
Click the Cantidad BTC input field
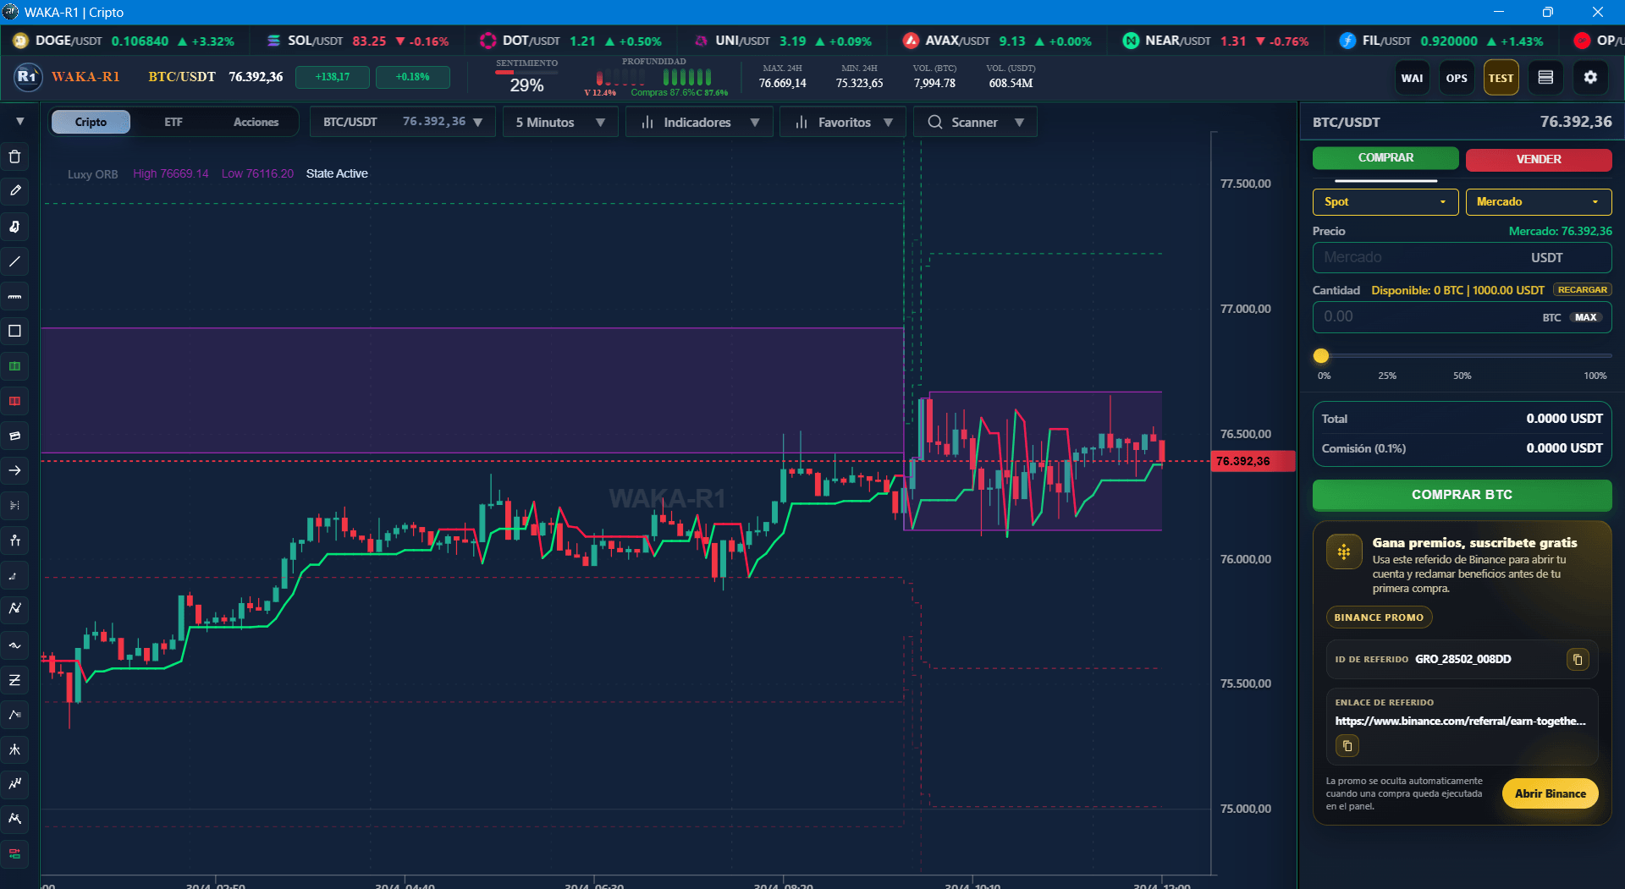point(1462,317)
